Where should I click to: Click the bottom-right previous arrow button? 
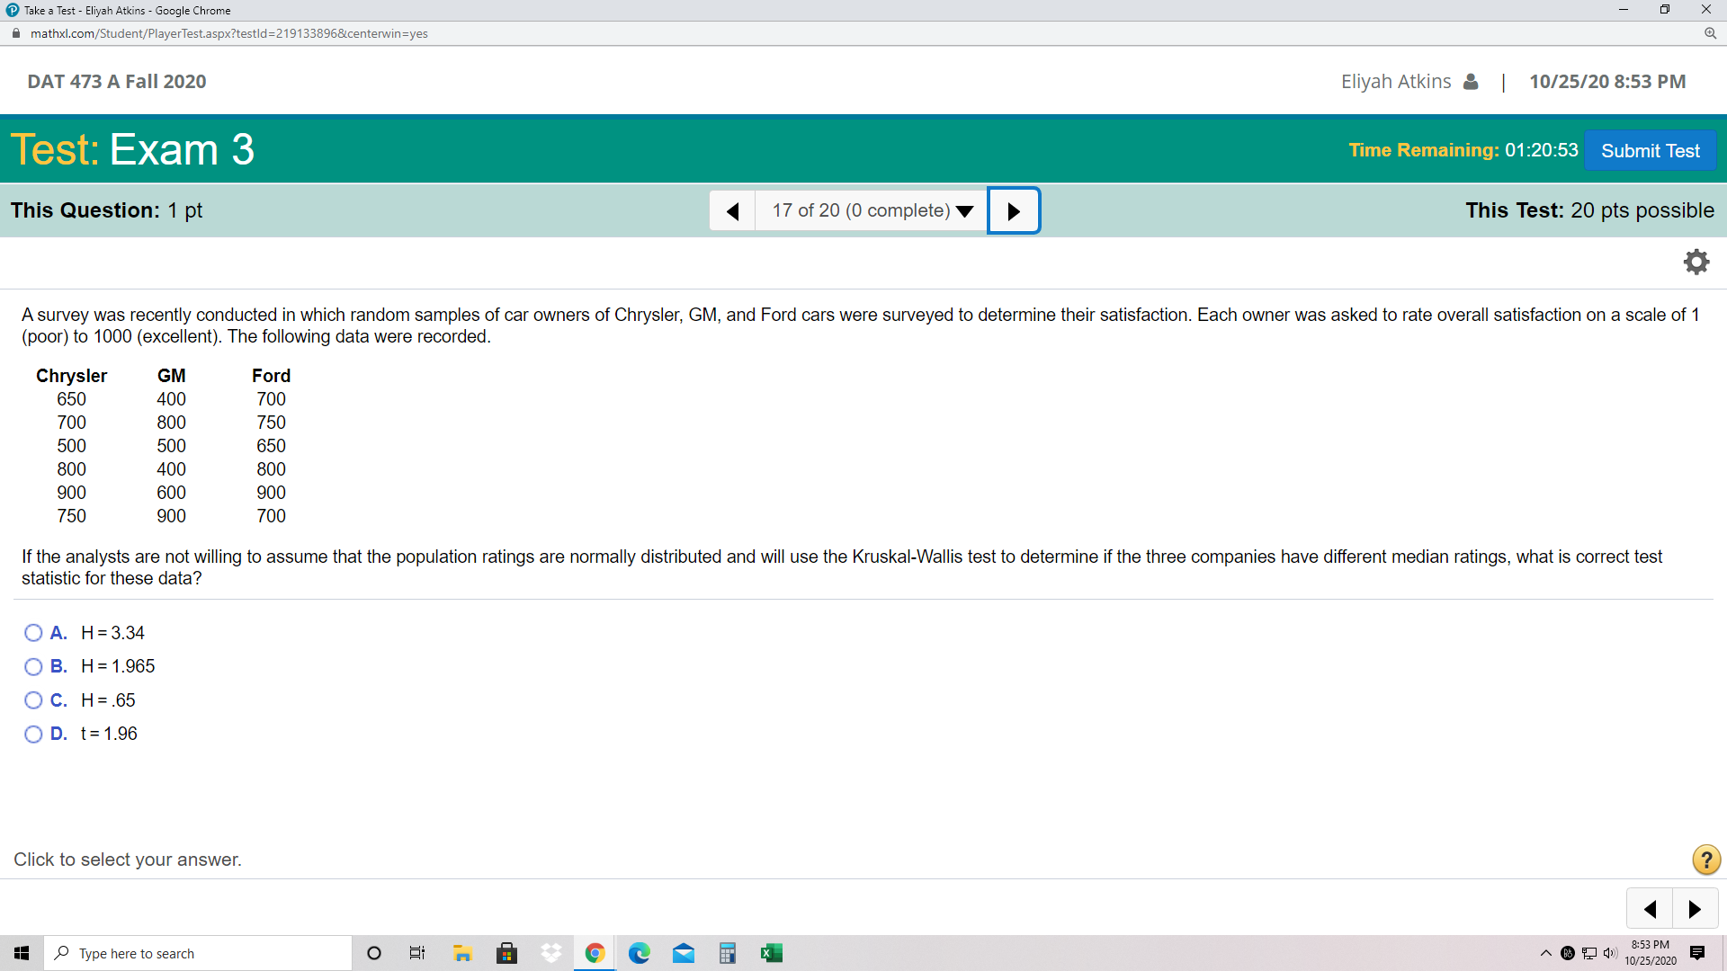(1650, 909)
